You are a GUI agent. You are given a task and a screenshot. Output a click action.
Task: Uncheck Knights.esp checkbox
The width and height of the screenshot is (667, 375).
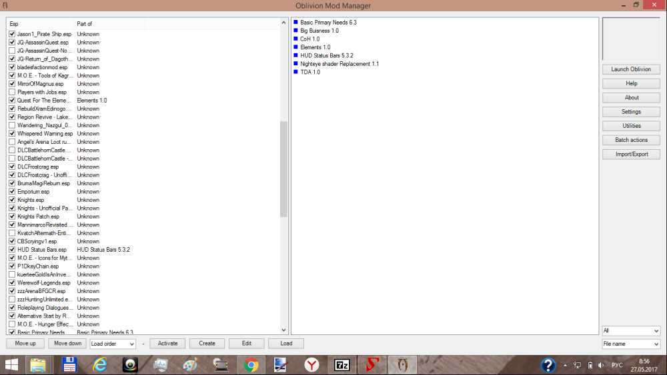tap(12, 200)
